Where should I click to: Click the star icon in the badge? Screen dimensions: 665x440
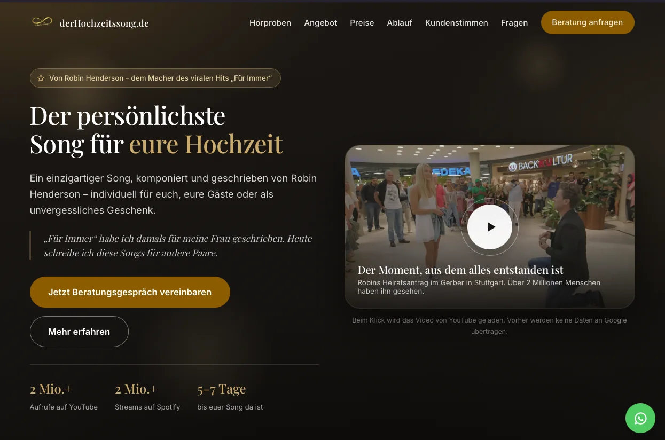[x=41, y=78]
